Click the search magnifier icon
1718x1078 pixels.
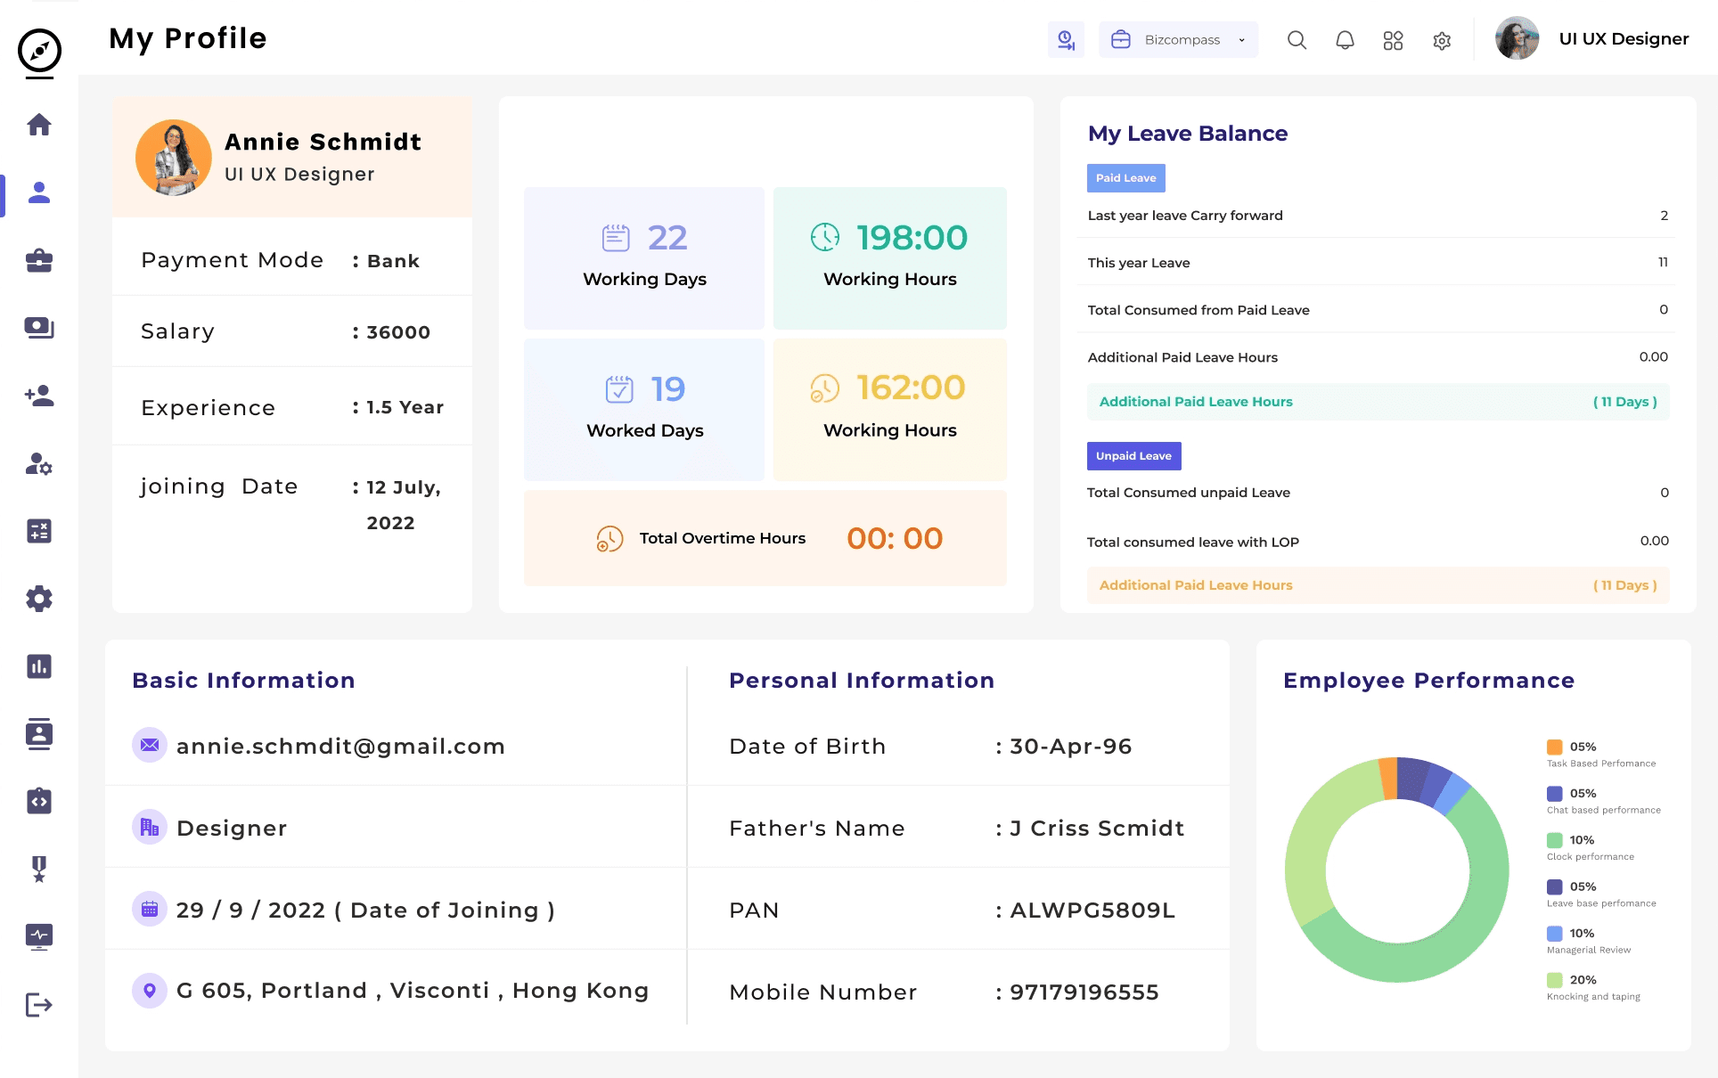coord(1297,40)
